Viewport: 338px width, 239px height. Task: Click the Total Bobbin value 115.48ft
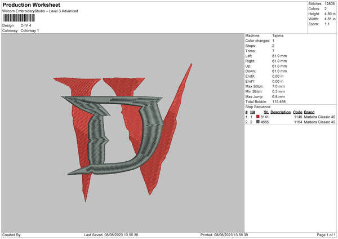(x=279, y=101)
